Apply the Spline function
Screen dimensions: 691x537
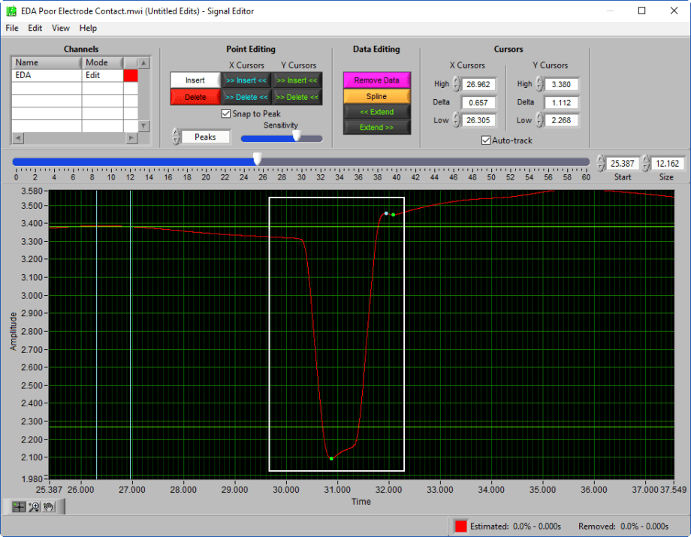pyautogui.click(x=376, y=95)
